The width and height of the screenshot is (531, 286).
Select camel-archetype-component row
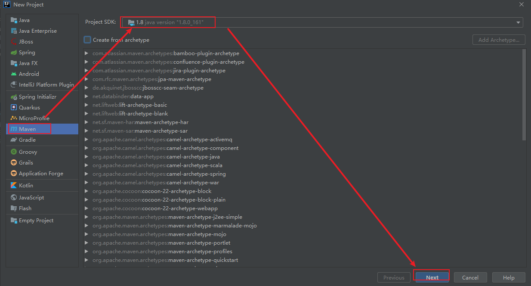[x=303, y=148]
